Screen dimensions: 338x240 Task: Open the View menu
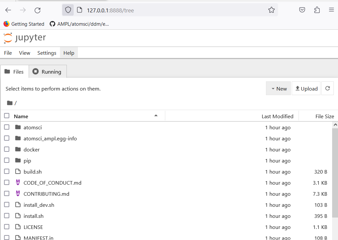[24, 53]
